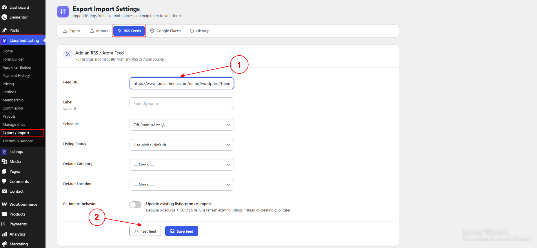This screenshot has height=248, width=537.
Task: Open the History tab
Action: click(x=199, y=31)
